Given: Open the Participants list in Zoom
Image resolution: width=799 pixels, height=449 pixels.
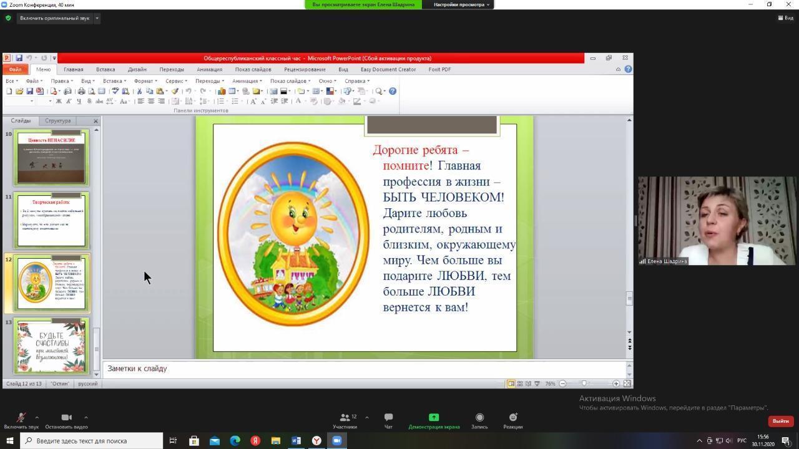Looking at the screenshot, I should point(345,421).
